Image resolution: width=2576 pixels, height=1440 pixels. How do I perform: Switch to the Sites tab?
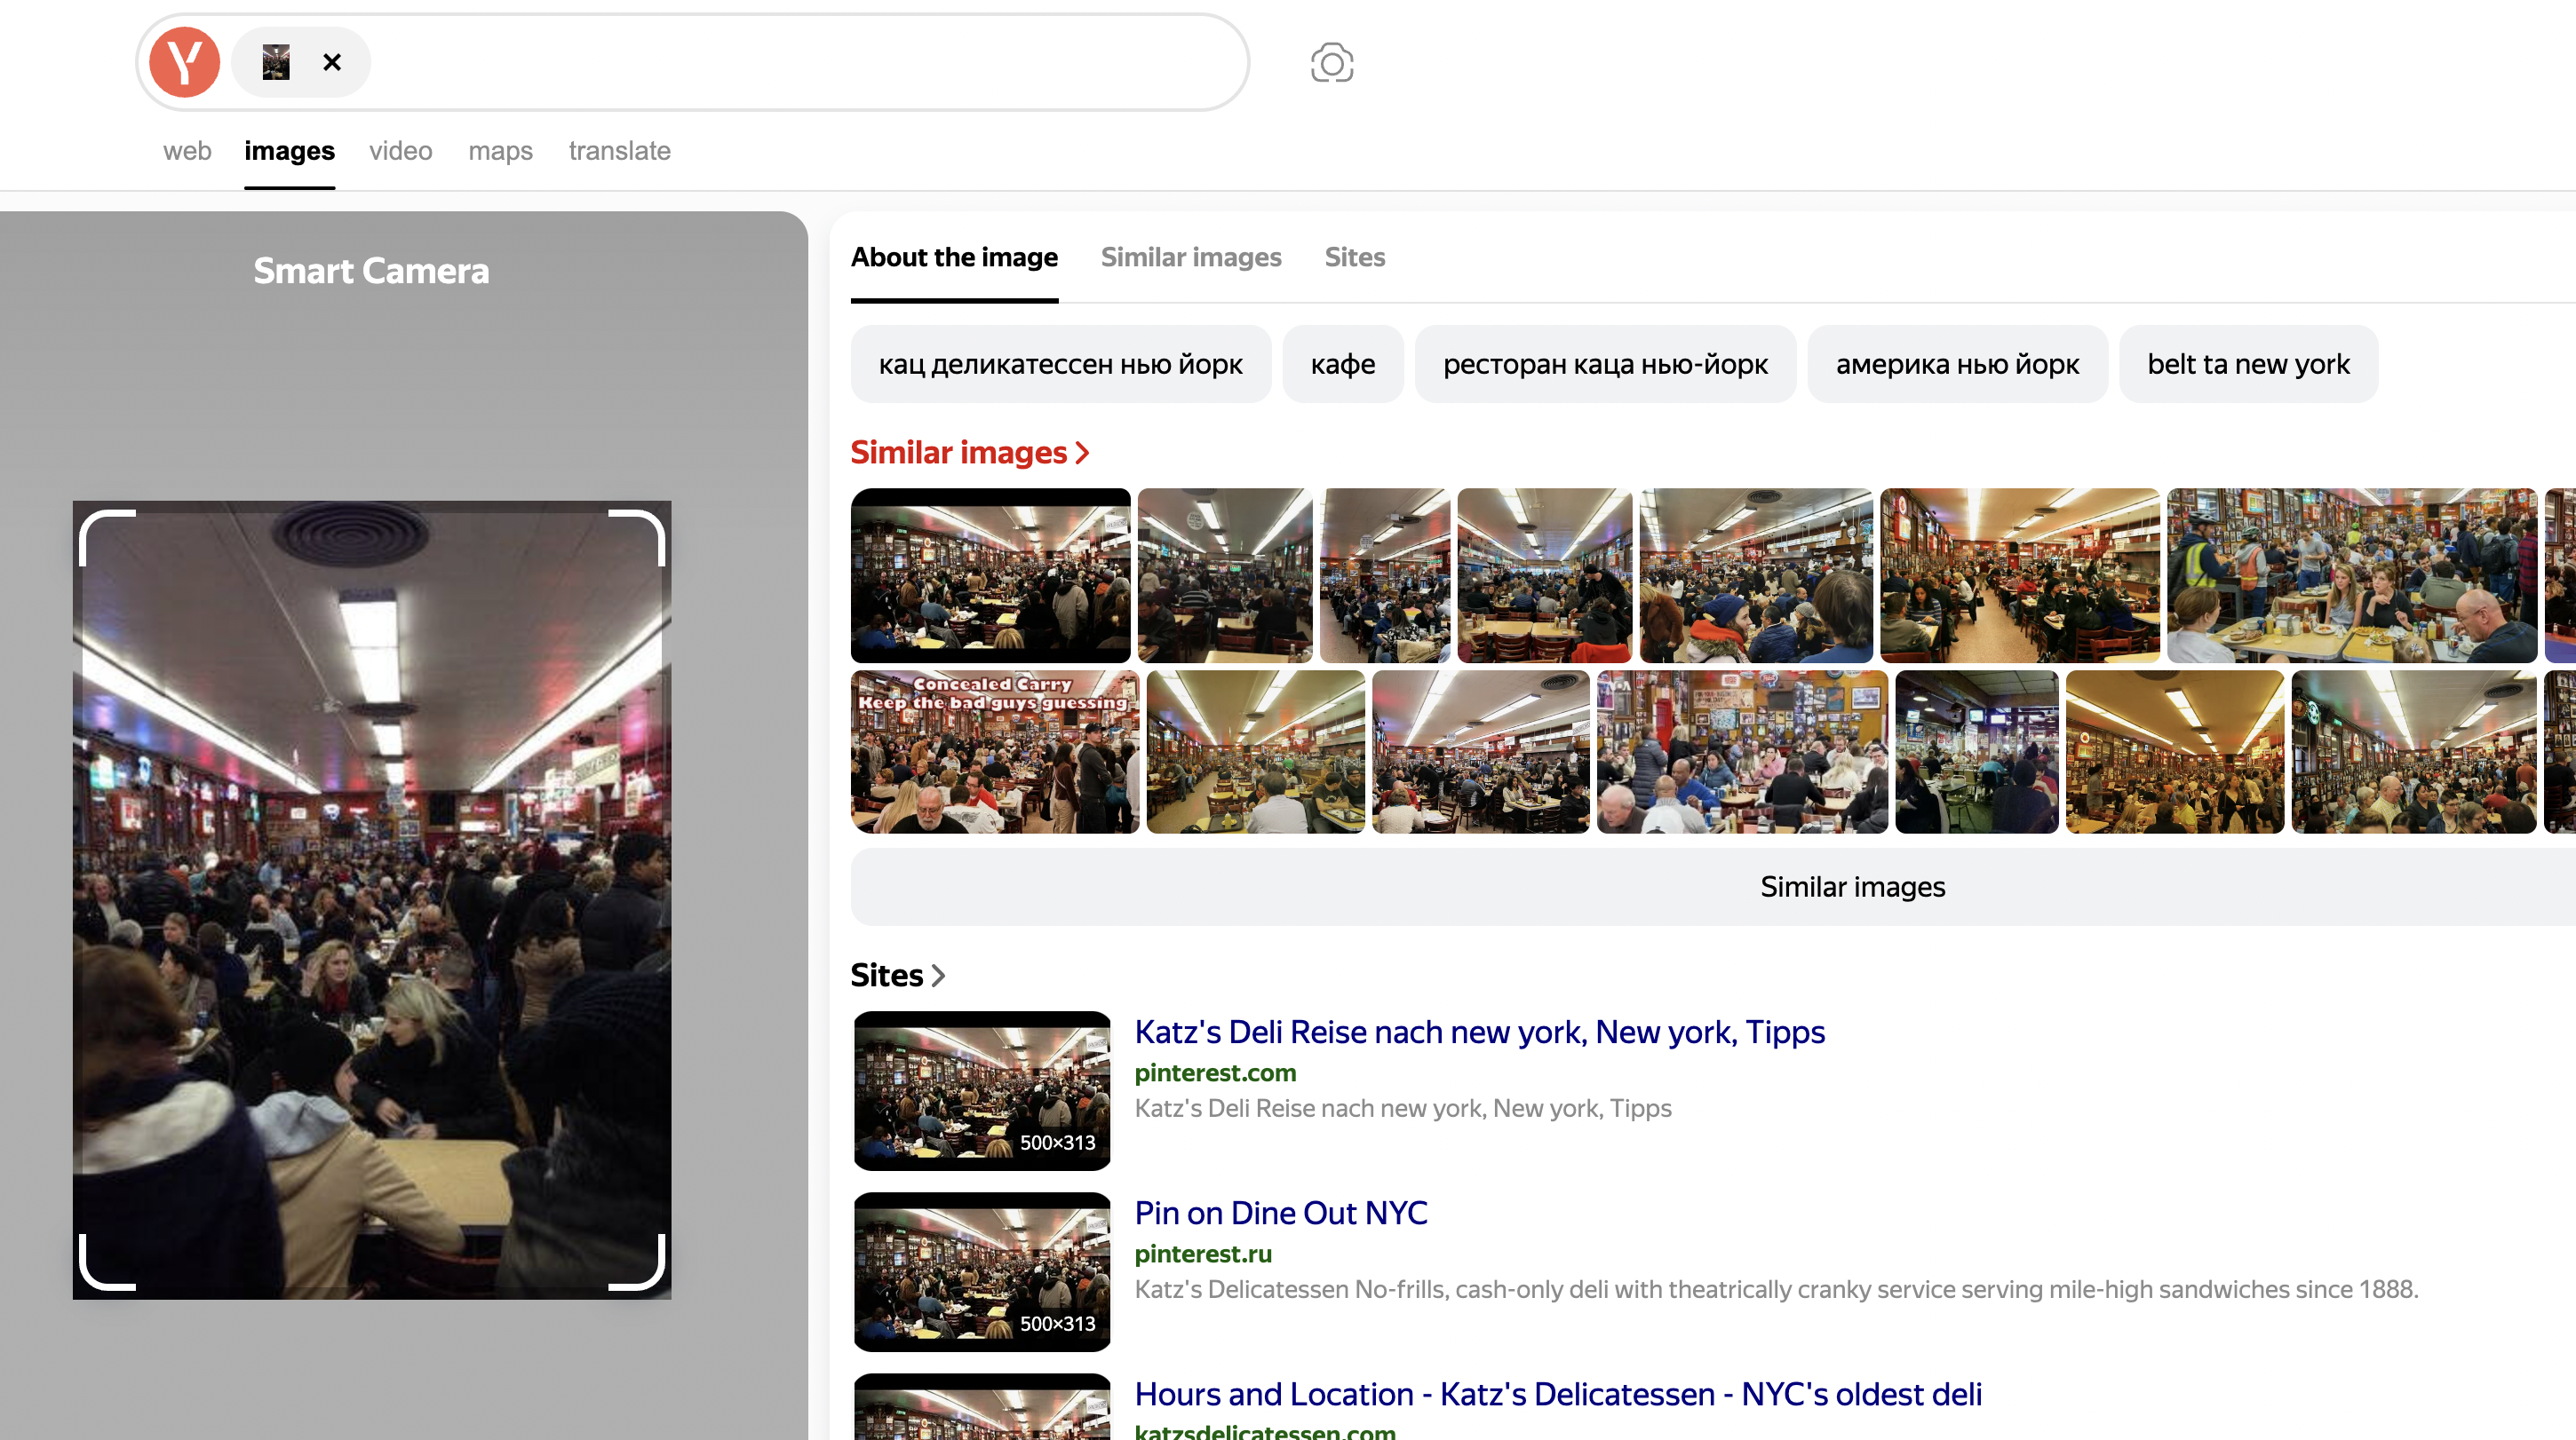tap(1354, 257)
